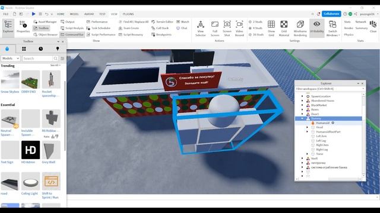Viewport: 380px width, 213px height.
Task: Open Switch Windows dropdown
Action: pos(332,28)
